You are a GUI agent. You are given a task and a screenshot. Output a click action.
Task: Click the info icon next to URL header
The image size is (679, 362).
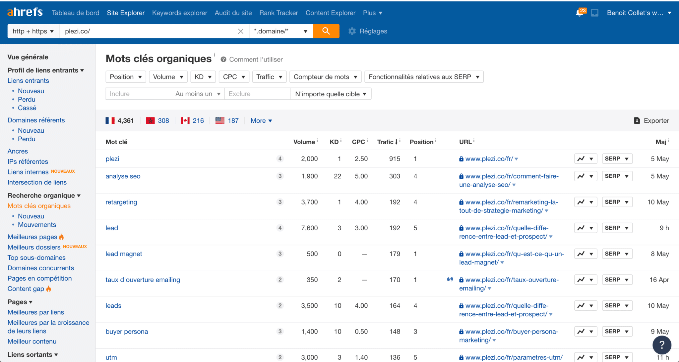coord(474,140)
